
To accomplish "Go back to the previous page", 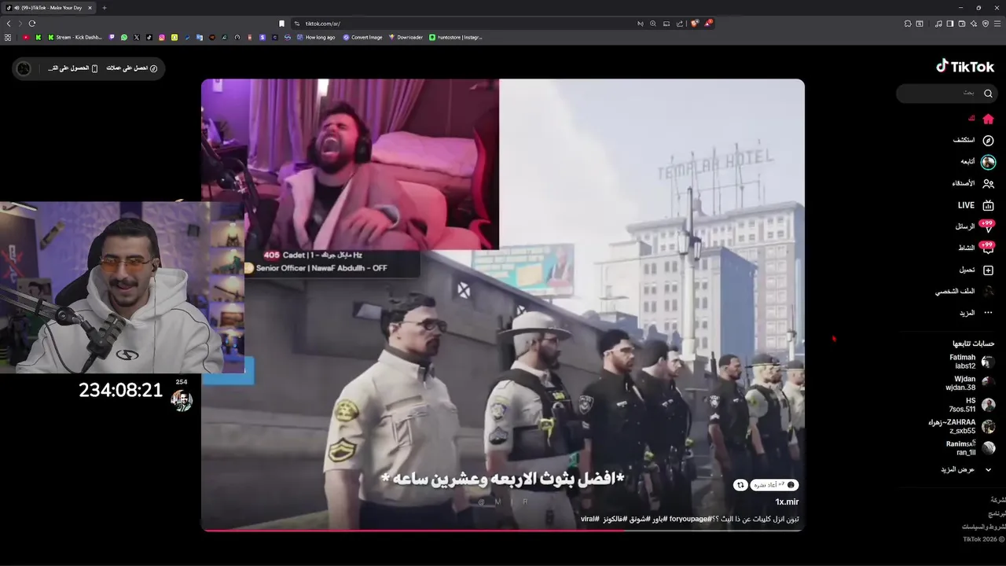I will [9, 24].
